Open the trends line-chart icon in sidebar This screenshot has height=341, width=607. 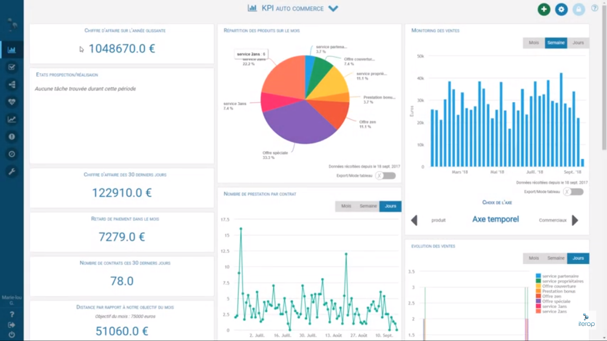coord(12,119)
